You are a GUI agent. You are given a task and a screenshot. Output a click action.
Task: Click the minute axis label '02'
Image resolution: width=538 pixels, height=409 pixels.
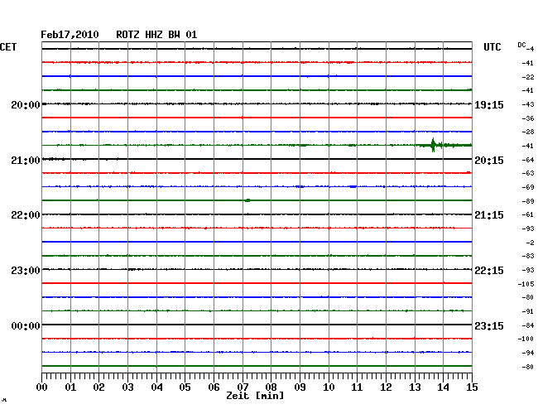98,387
